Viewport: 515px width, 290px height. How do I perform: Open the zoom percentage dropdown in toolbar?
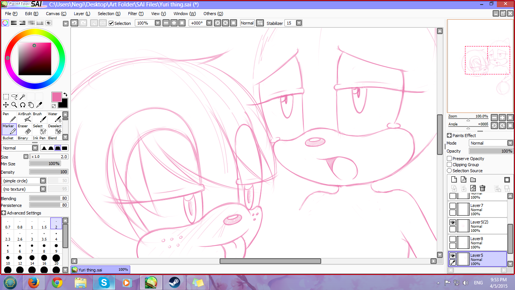tap(158, 23)
